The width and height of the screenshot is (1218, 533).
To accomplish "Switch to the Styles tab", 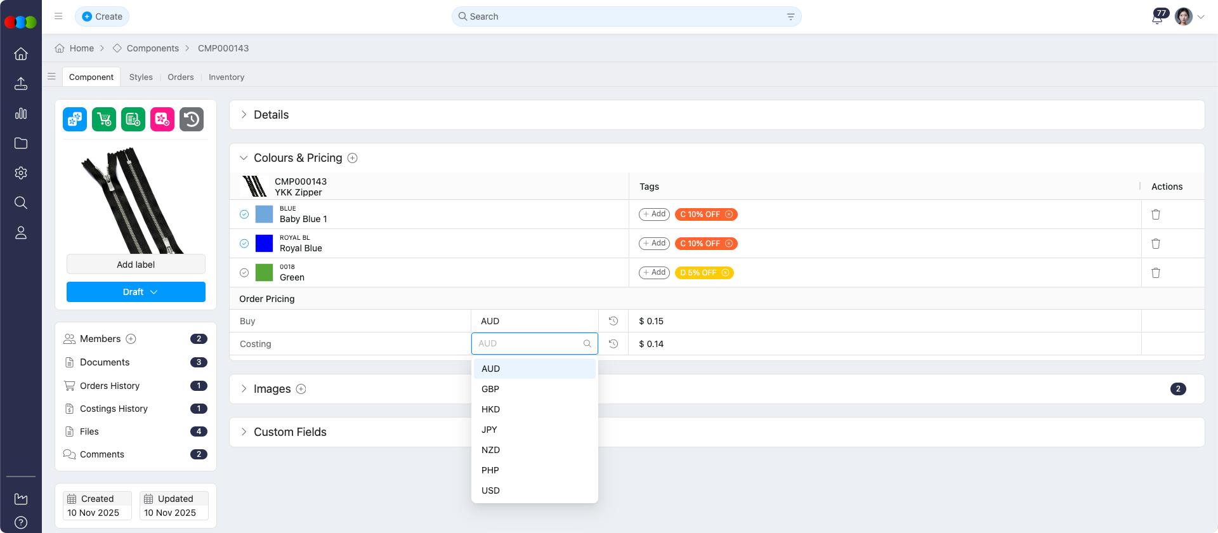I will [x=141, y=77].
